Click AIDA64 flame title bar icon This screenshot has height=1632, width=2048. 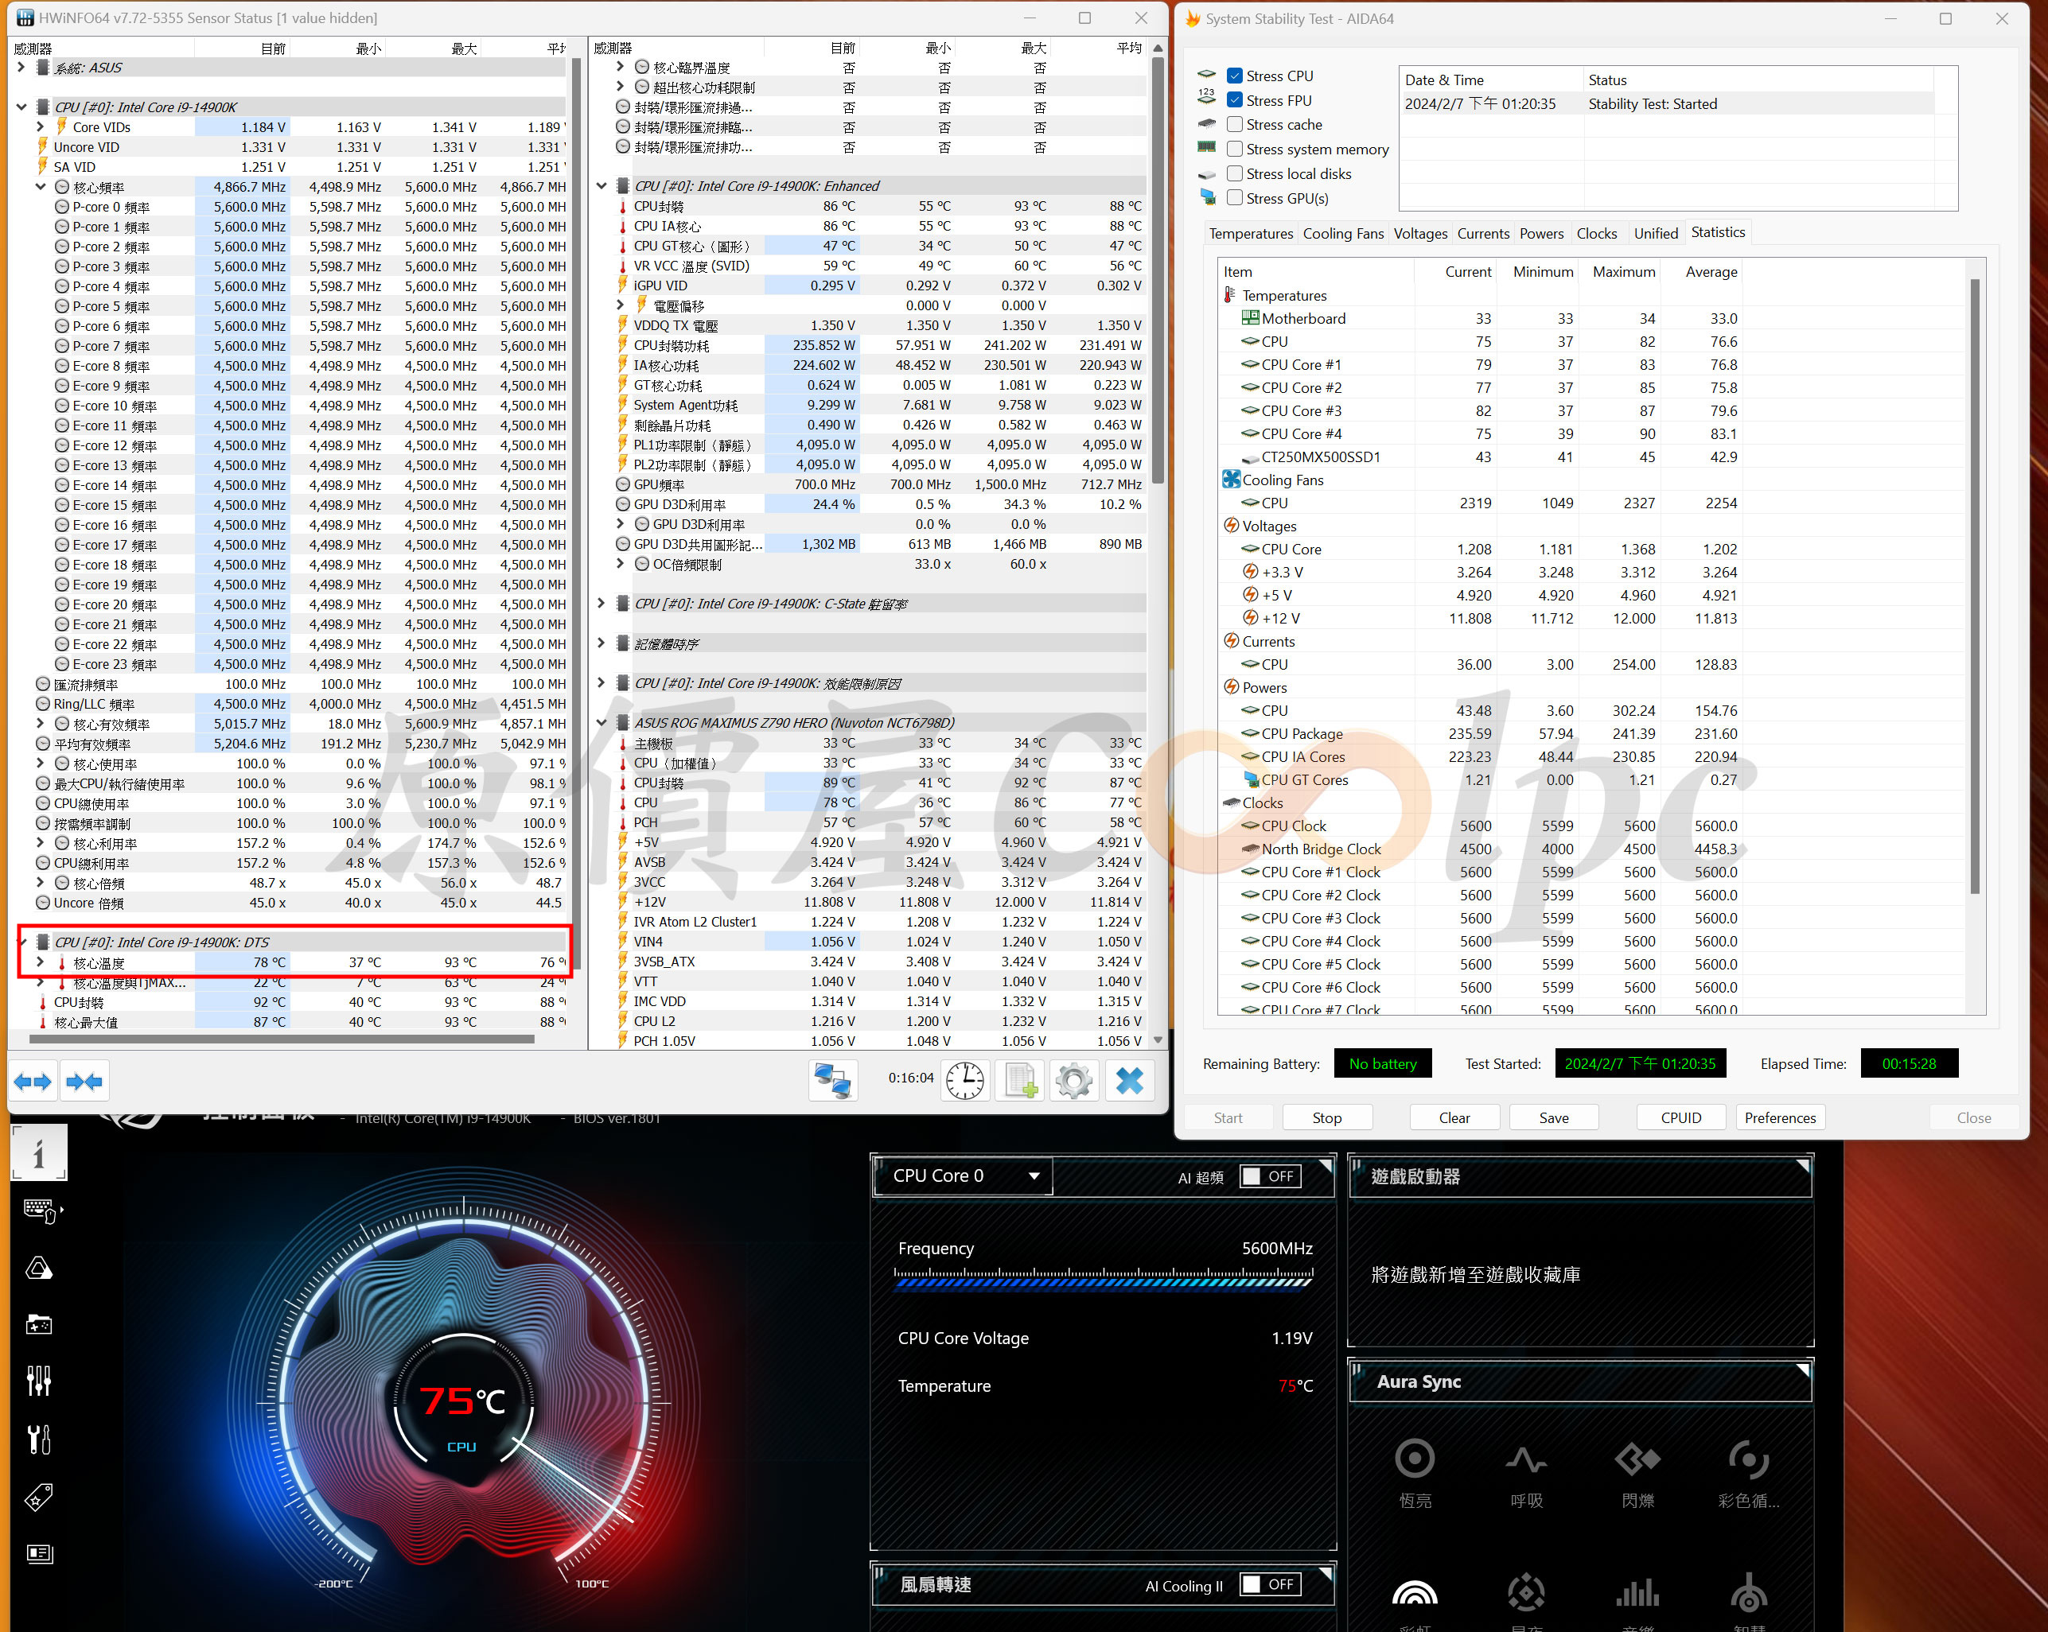coord(1193,18)
